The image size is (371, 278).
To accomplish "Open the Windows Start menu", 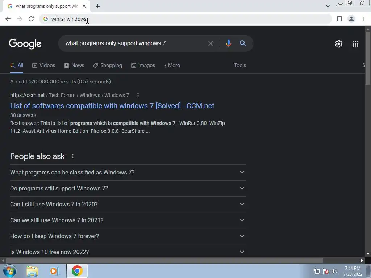I will point(9,271).
